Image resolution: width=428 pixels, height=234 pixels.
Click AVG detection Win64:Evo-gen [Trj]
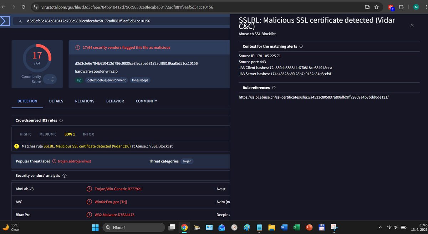[x=111, y=202]
